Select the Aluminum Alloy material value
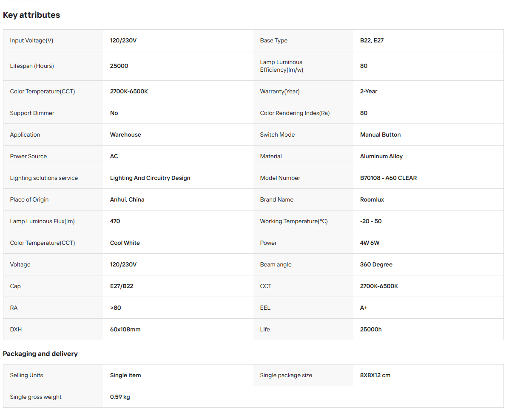The image size is (509, 415). (381, 156)
